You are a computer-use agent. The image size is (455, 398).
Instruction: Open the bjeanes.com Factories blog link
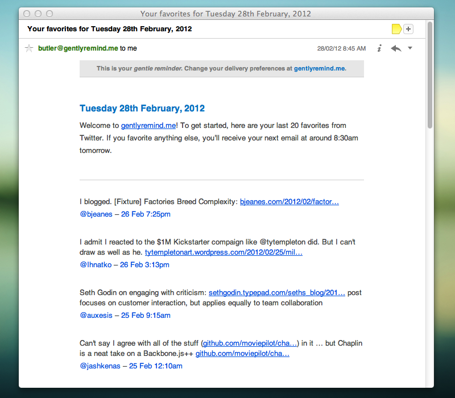[289, 201]
